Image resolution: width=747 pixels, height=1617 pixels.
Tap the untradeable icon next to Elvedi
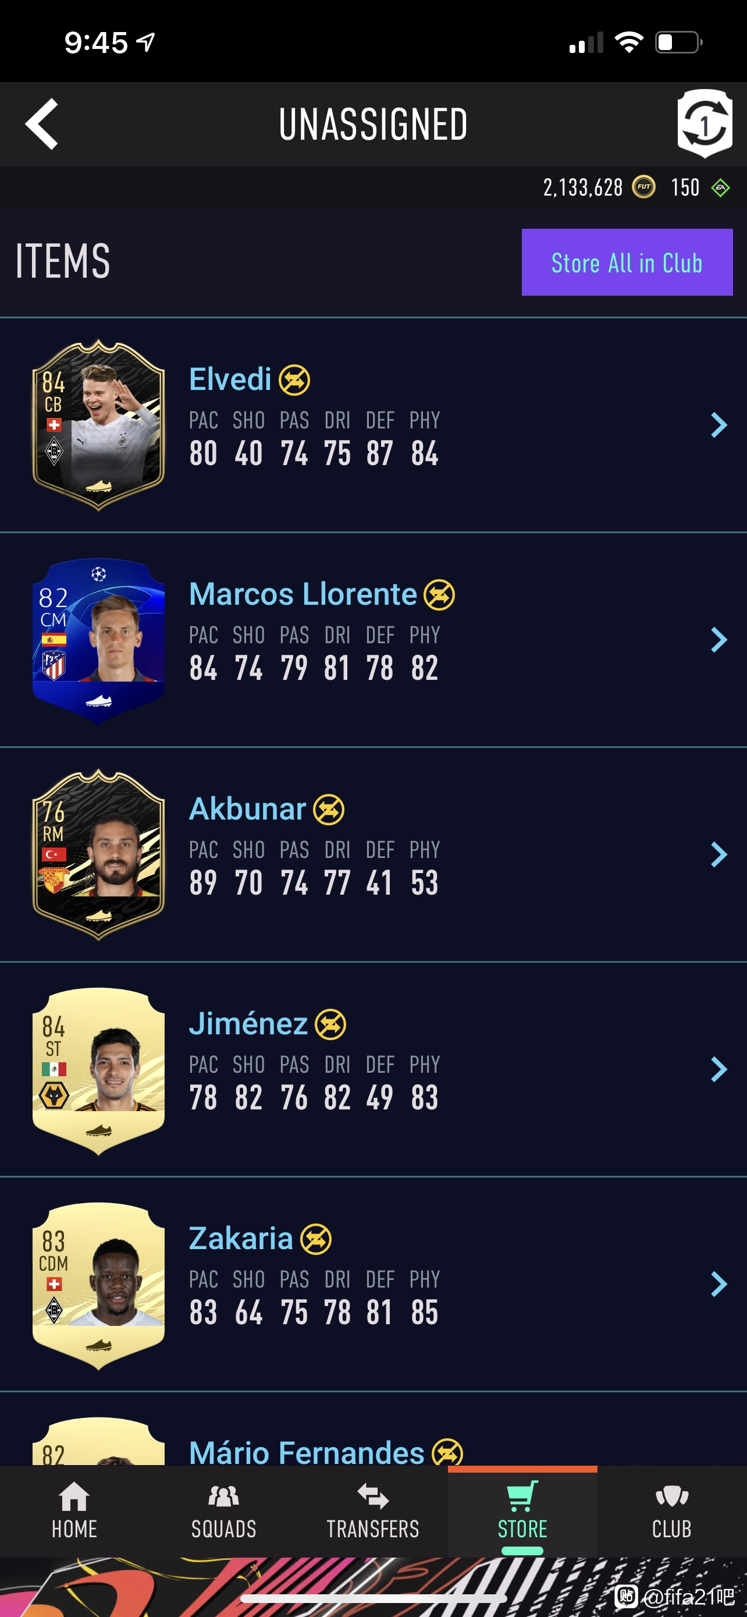pyautogui.click(x=294, y=381)
